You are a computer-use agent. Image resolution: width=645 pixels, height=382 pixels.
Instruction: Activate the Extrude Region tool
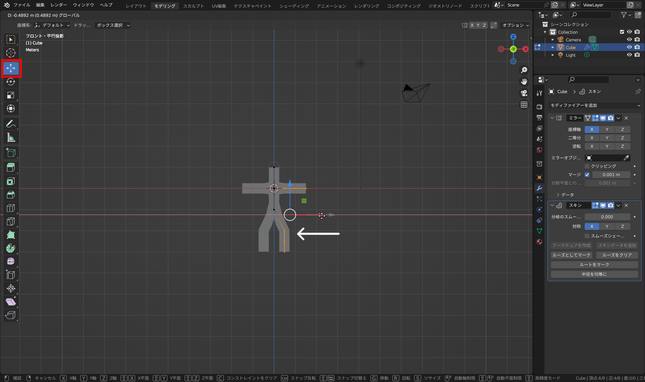11,167
